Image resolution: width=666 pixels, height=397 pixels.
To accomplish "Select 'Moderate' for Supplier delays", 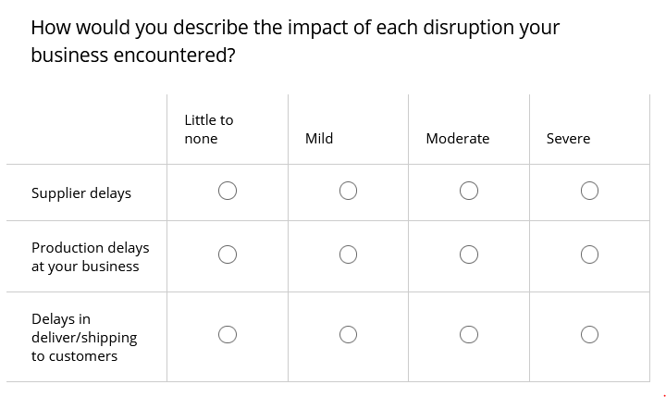I will (468, 191).
